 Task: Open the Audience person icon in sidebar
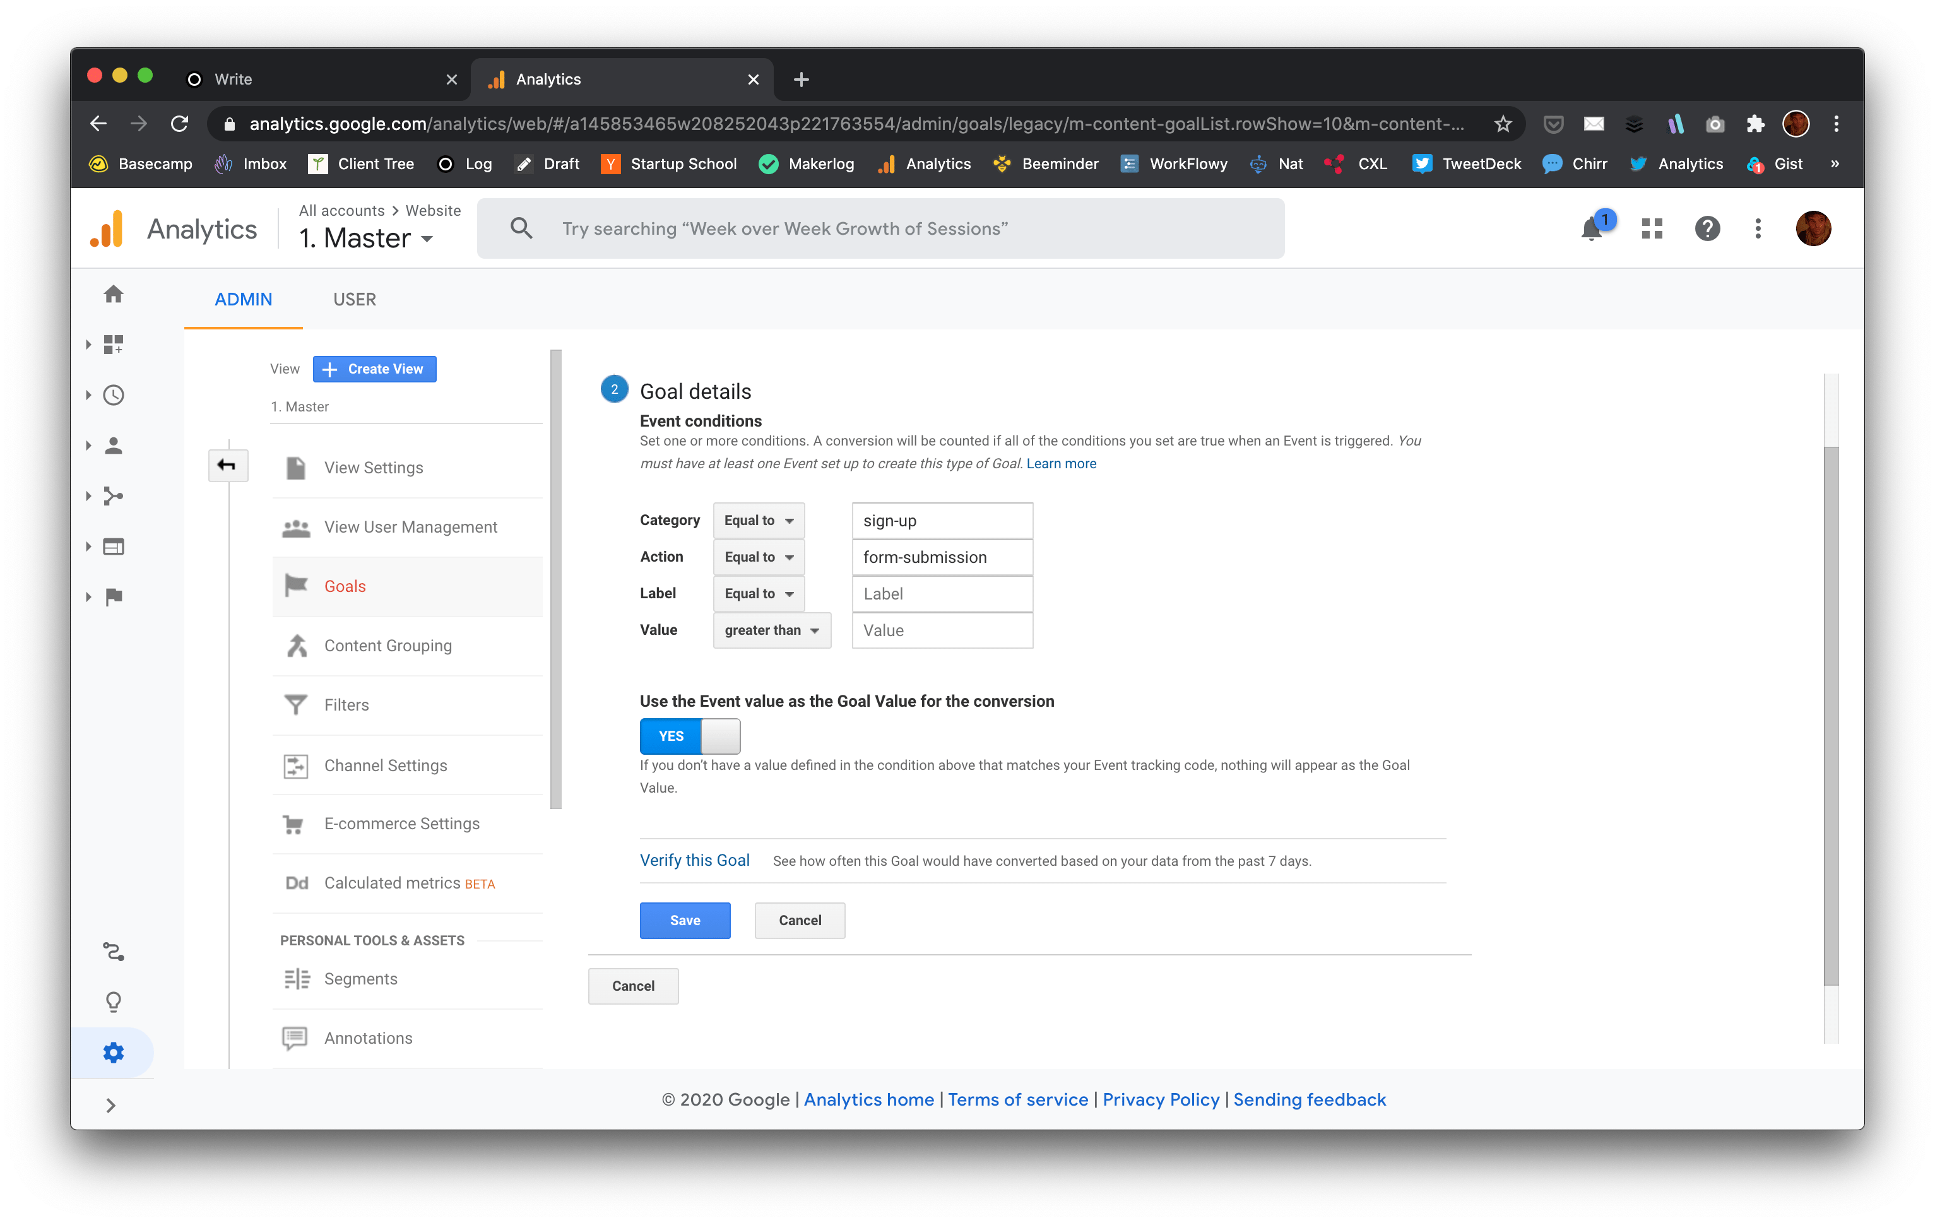[x=114, y=446]
